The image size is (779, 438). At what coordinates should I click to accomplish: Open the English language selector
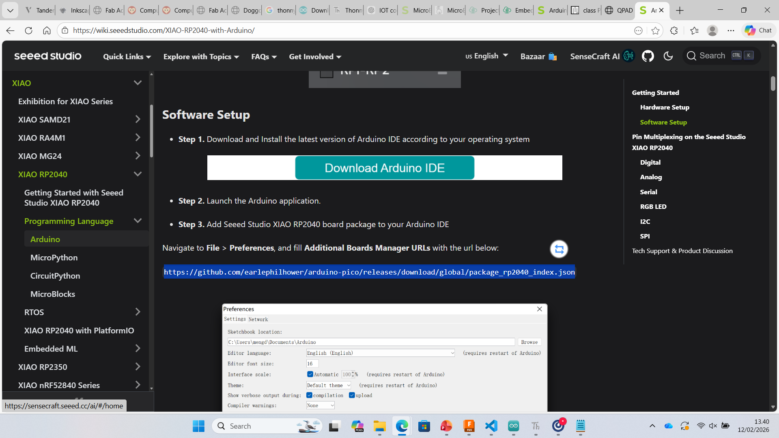tap(486, 56)
